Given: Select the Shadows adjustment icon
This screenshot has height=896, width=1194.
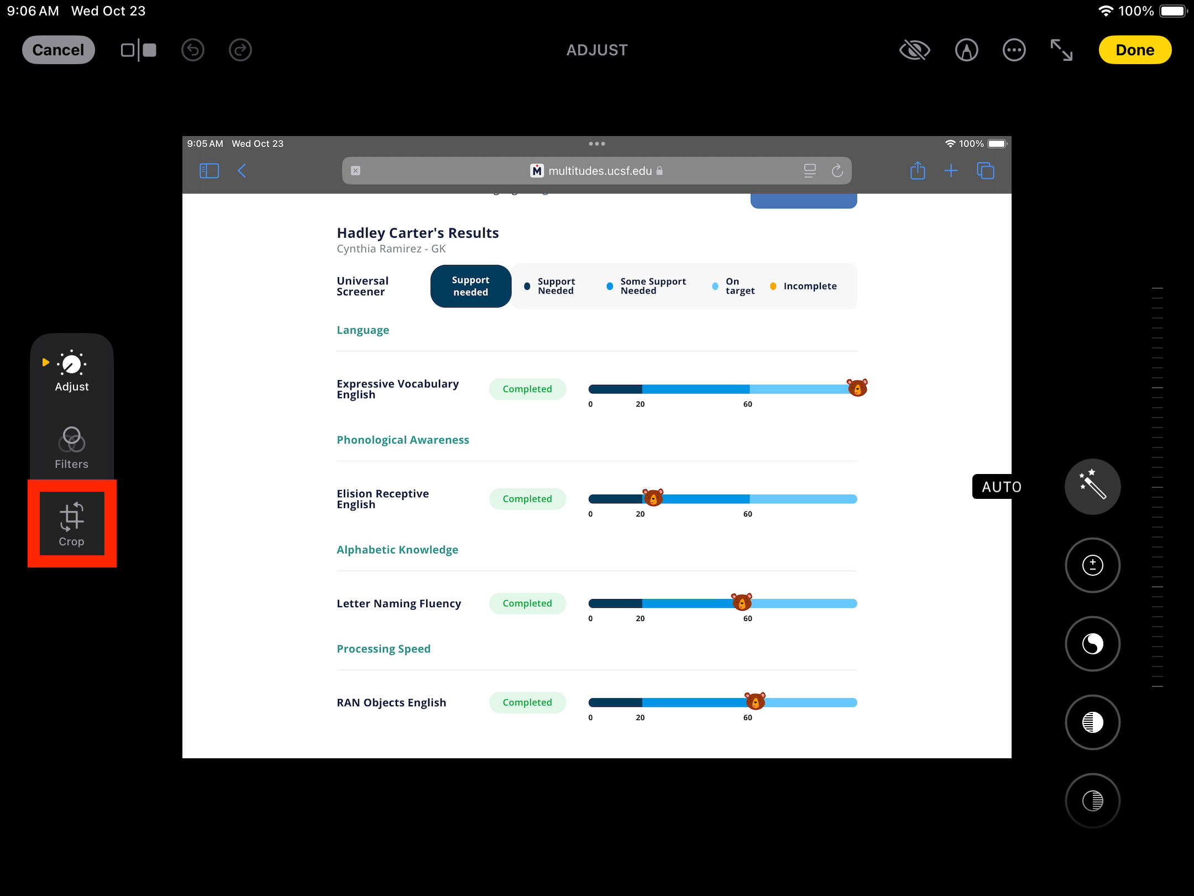Looking at the screenshot, I should tap(1092, 801).
